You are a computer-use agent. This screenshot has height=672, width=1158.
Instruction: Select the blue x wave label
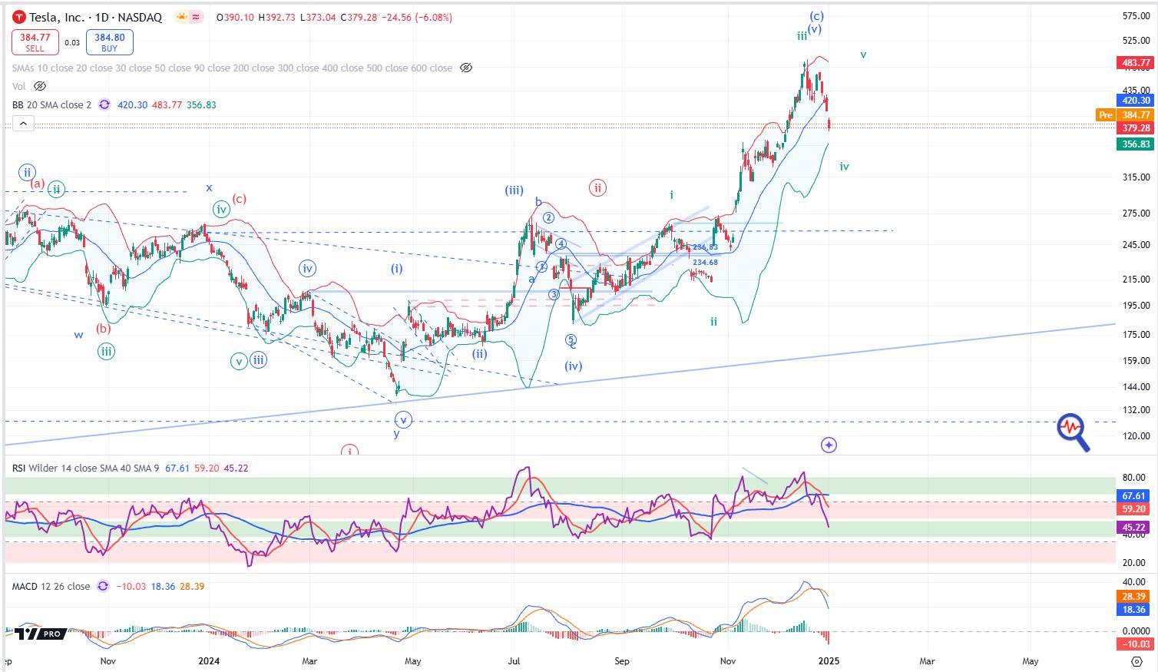tap(209, 187)
